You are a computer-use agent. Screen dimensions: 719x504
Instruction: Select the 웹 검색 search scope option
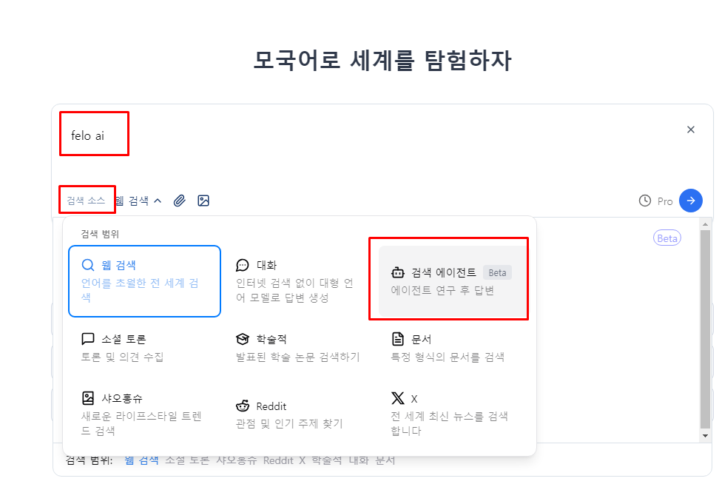(x=144, y=281)
